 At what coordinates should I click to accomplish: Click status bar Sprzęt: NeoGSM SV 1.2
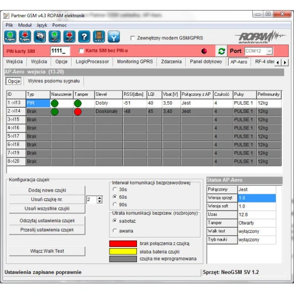pyautogui.click(x=230, y=272)
